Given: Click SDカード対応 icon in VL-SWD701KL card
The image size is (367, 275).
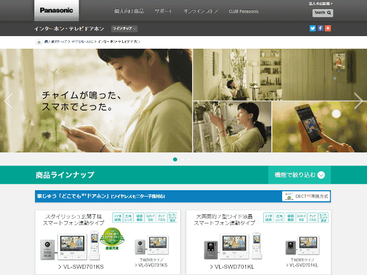Looking at the screenshot, I should pos(301,218).
